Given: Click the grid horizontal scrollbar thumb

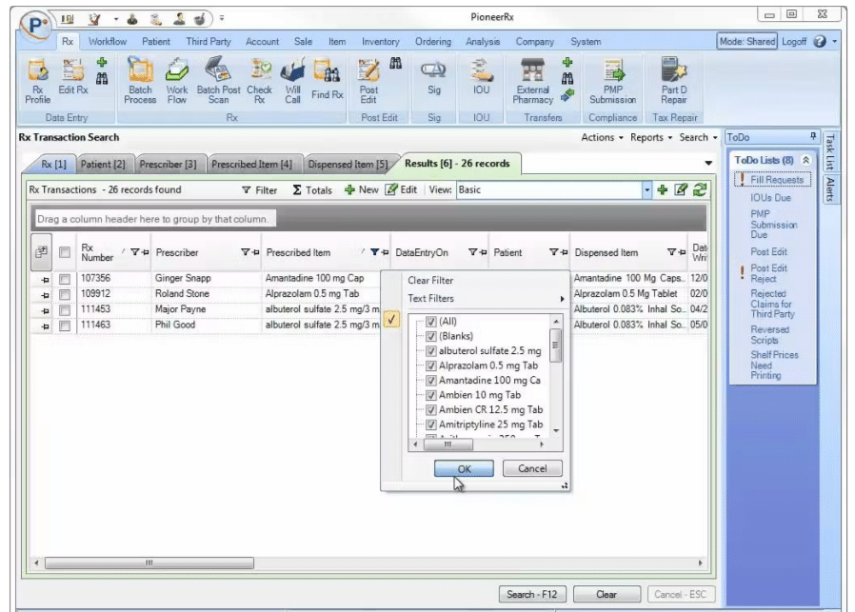Looking at the screenshot, I should coord(149,563).
